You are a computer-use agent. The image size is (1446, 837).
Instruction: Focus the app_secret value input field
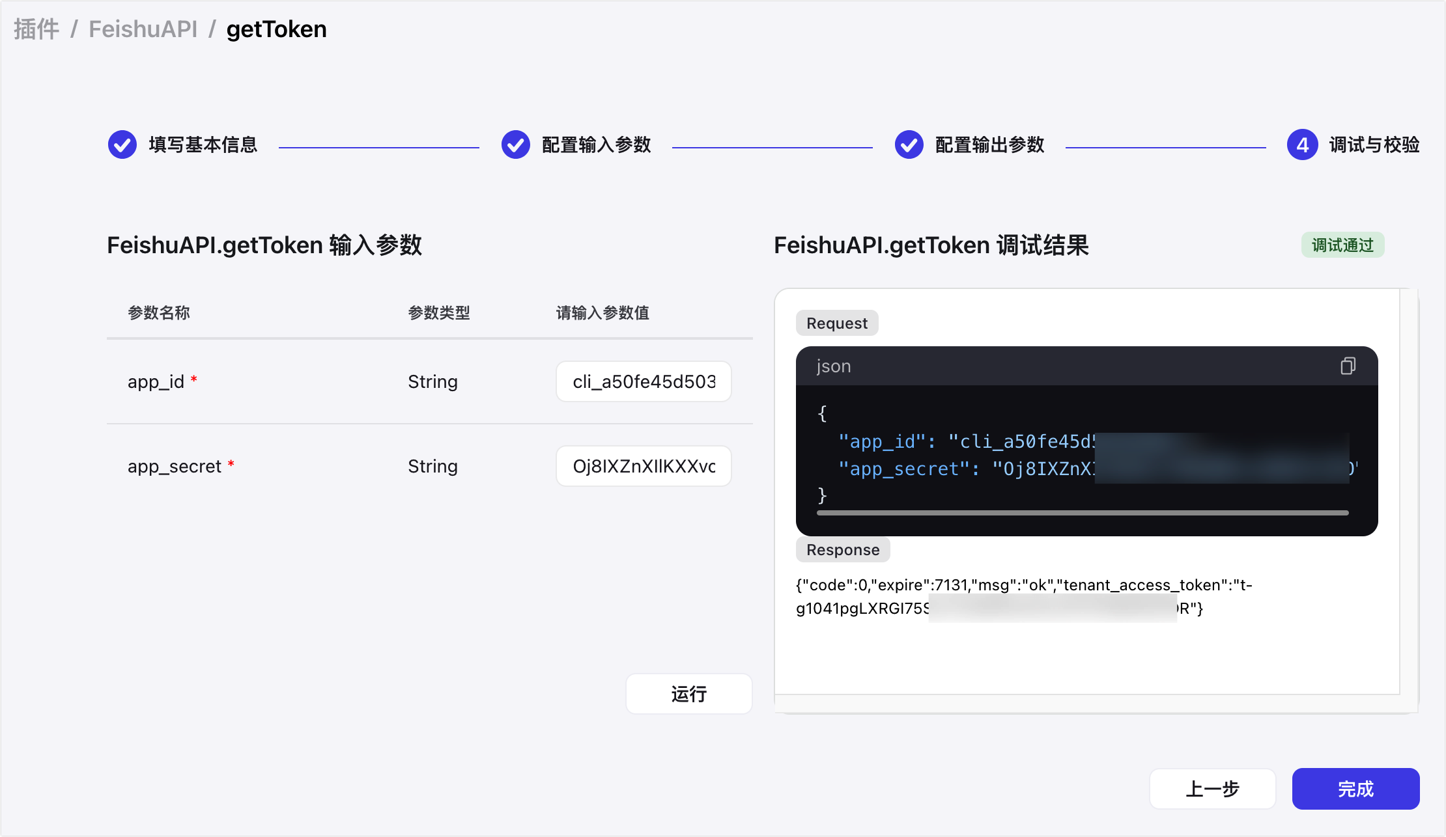tap(644, 466)
